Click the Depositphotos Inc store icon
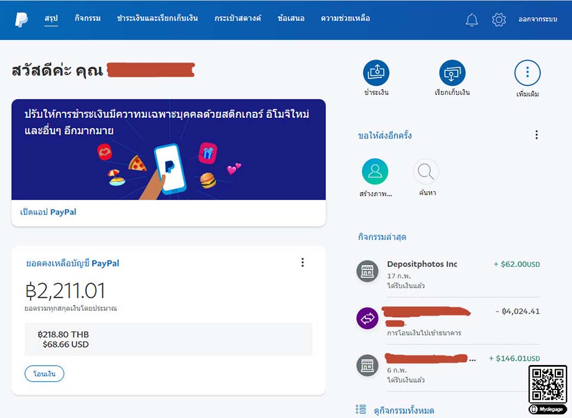572x418 pixels. tap(368, 271)
